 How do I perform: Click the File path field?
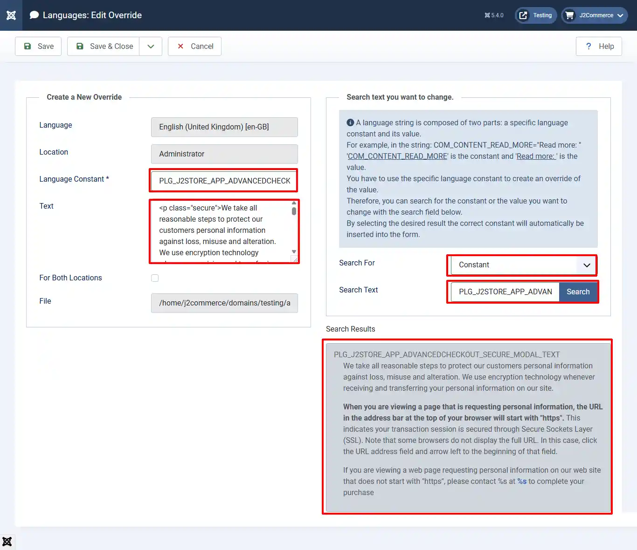point(224,303)
